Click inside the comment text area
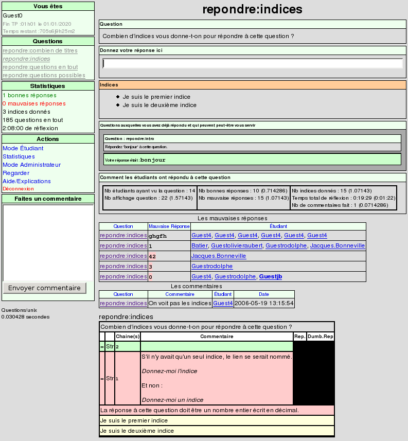The image size is (408, 441). [48, 242]
